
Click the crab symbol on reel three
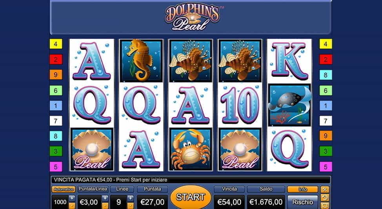click(191, 149)
